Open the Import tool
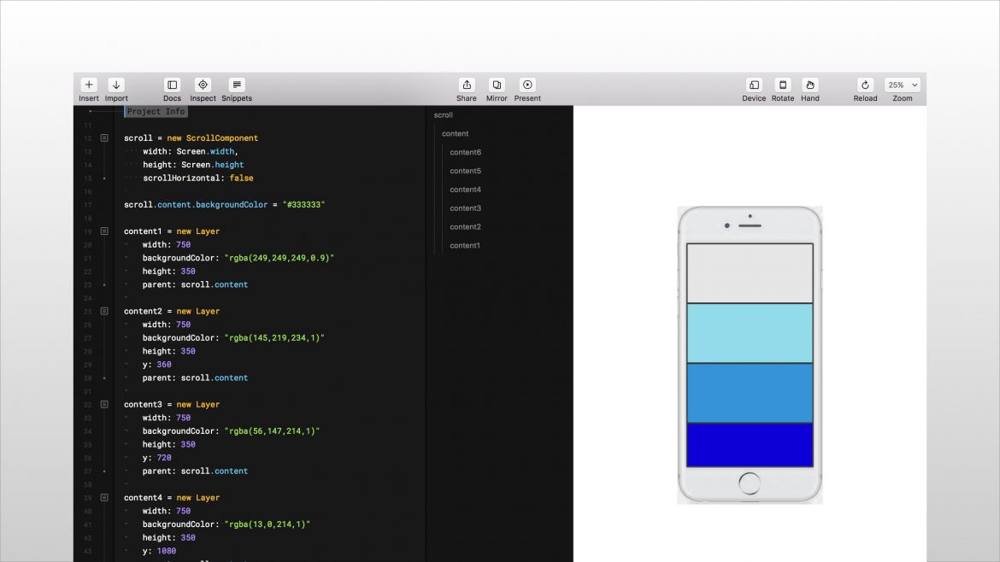Viewport: 1000px width, 562px height. point(116,85)
